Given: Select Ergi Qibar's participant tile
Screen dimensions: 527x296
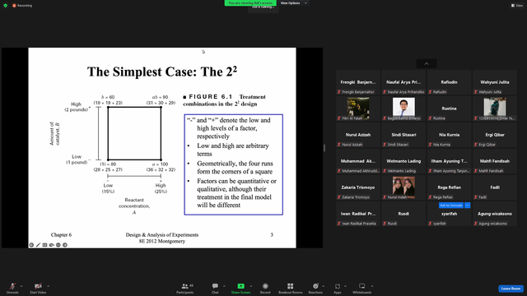Looking at the screenshot, I should 495,135.
